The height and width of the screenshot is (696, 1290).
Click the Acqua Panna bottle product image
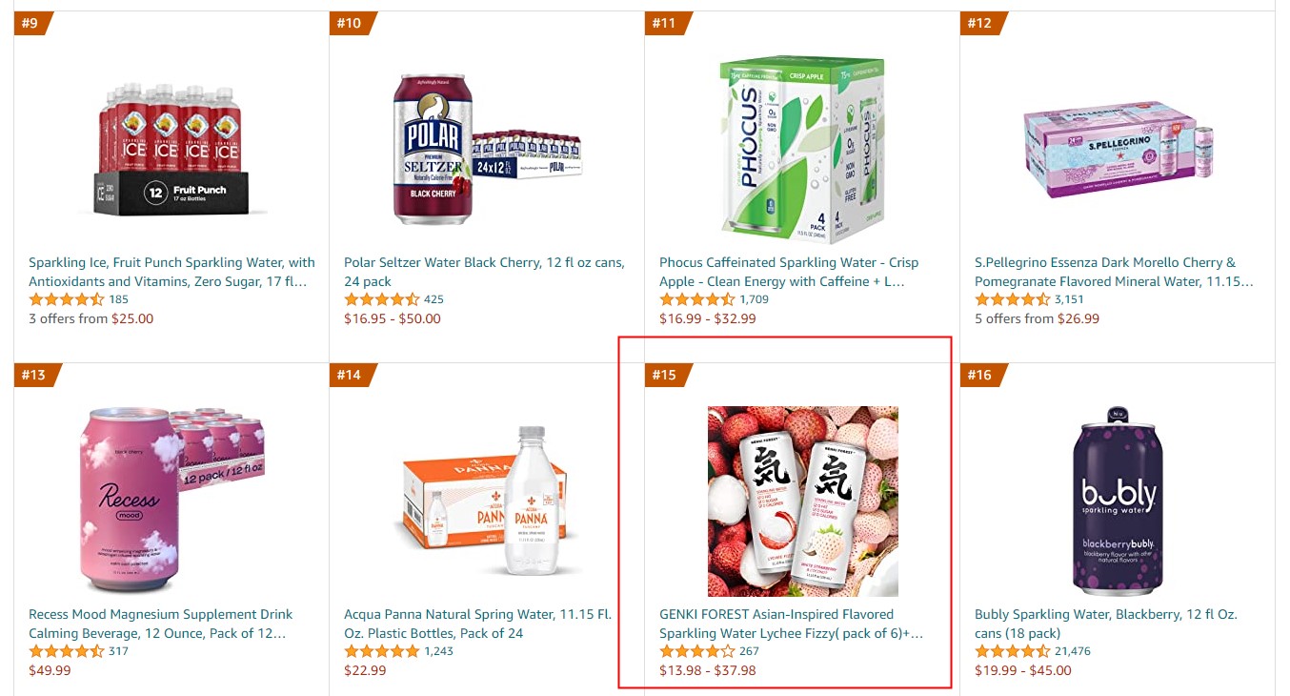[x=487, y=502]
